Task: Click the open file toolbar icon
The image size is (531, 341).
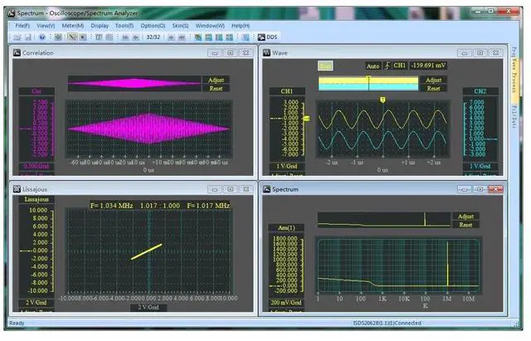Action: [17, 37]
